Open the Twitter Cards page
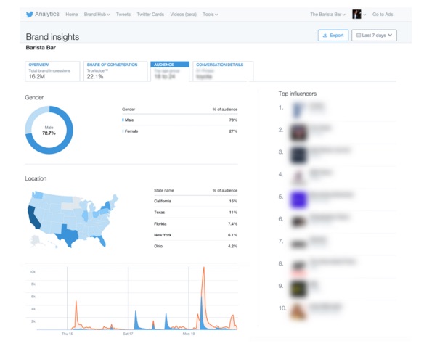Image resolution: width=424 pixels, height=354 pixels. tap(150, 15)
